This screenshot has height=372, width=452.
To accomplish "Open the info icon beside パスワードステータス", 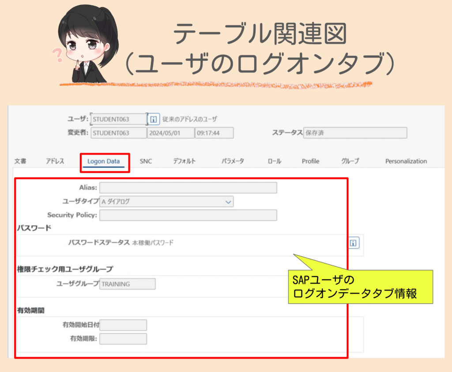I will 354,243.
